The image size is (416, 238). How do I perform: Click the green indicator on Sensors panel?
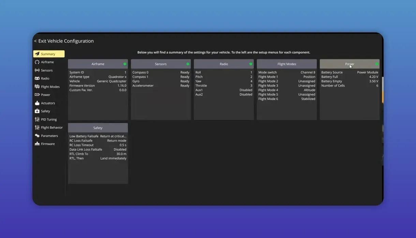pyautogui.click(x=188, y=63)
